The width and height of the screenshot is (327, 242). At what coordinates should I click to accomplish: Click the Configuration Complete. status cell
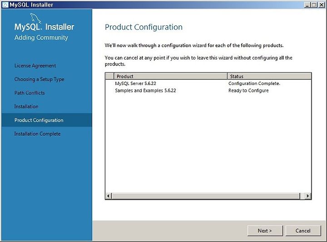click(254, 84)
